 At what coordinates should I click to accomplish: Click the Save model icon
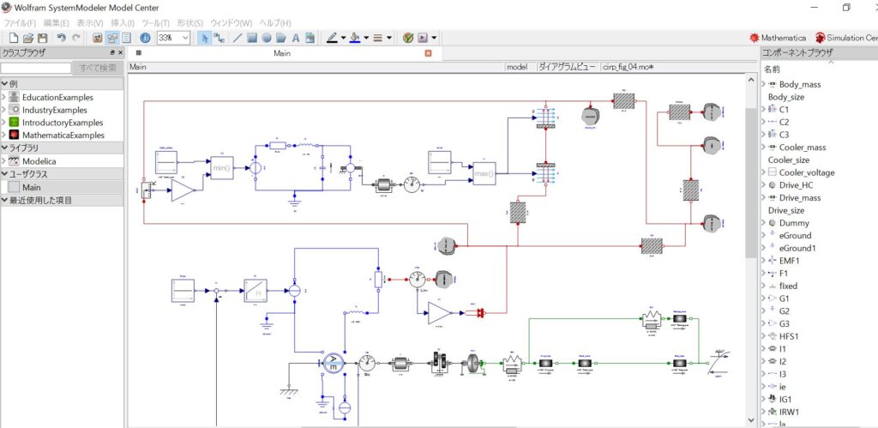click(42, 38)
